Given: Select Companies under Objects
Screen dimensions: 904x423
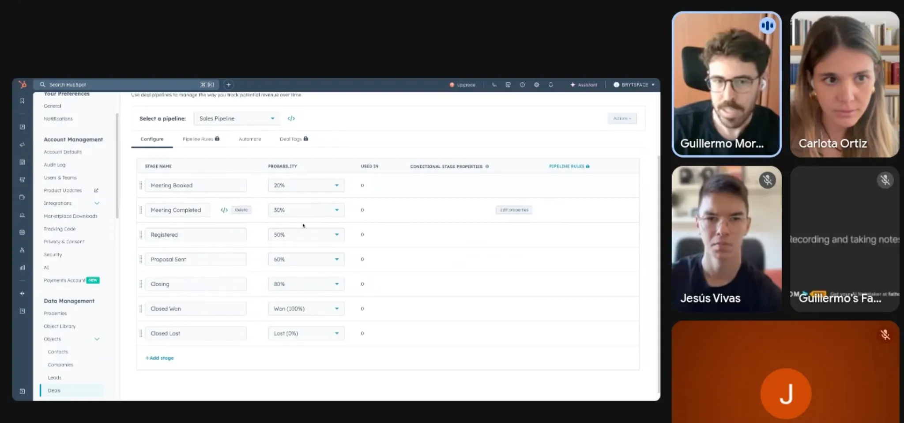Looking at the screenshot, I should [x=60, y=365].
